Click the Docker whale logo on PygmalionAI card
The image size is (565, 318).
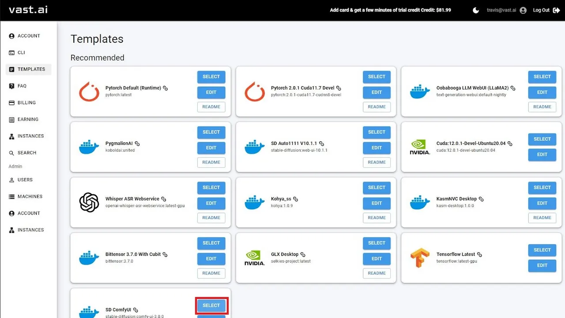pos(89,147)
